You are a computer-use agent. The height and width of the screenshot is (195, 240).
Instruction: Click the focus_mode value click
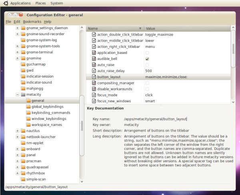click(x=149, y=95)
